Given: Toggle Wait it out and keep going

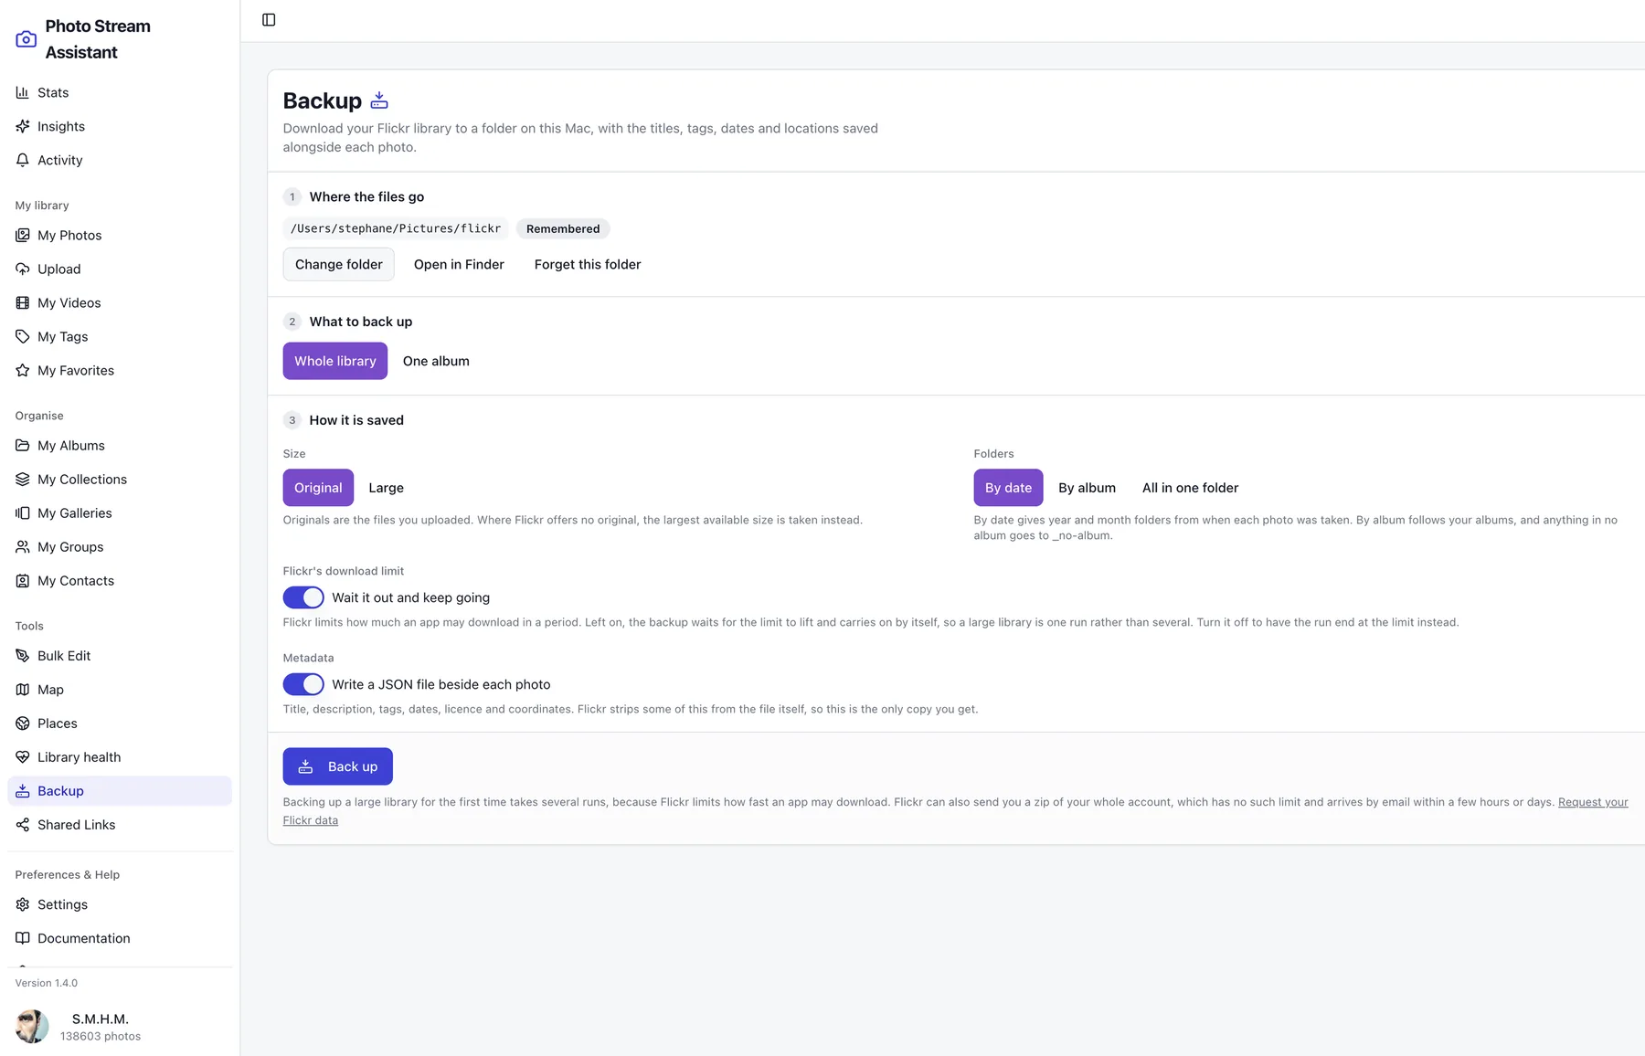Looking at the screenshot, I should point(303,597).
